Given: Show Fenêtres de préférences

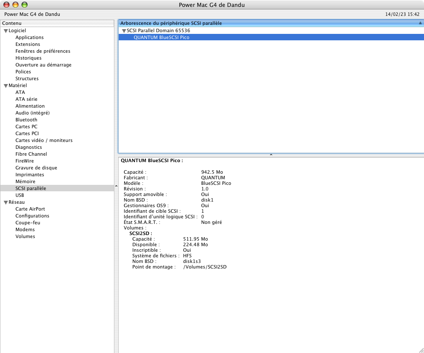Looking at the screenshot, I should [43, 51].
